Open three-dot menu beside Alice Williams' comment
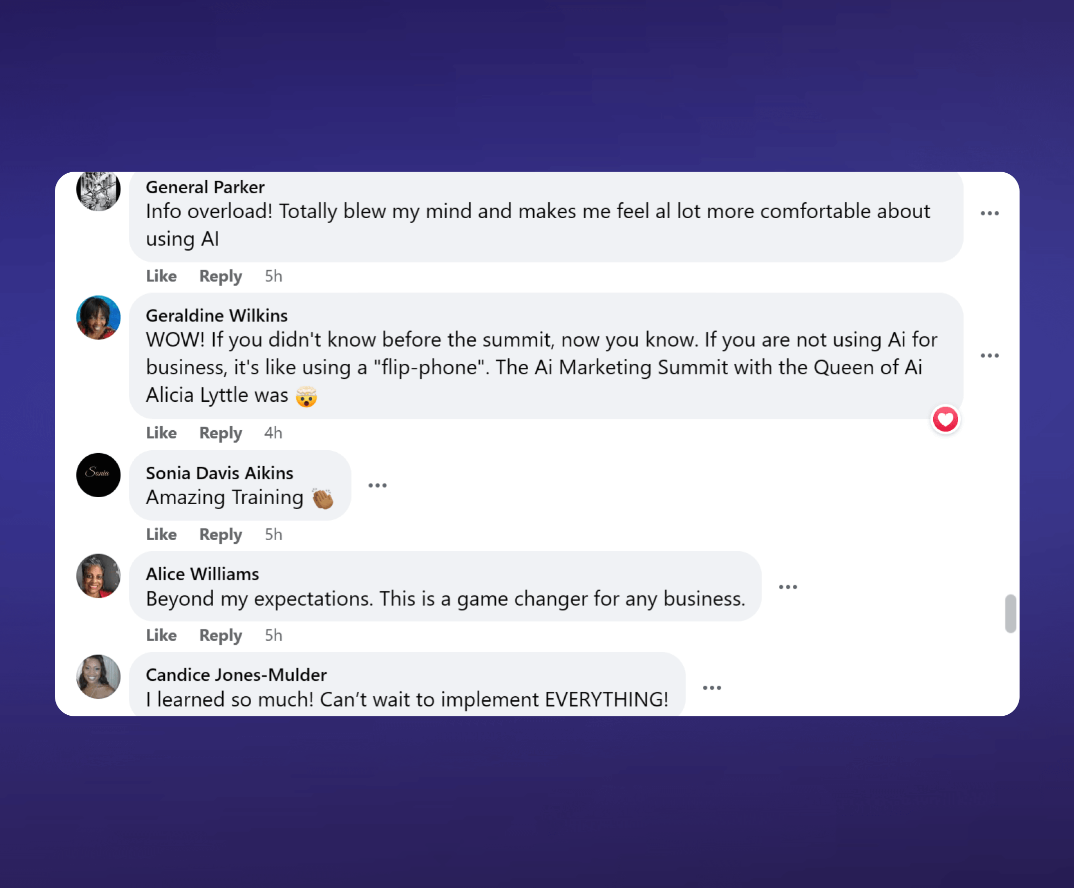1074x888 pixels. point(787,587)
